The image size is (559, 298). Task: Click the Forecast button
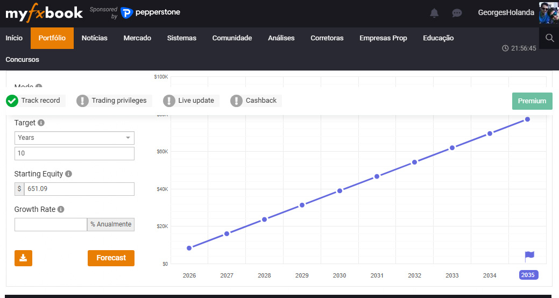pos(111,258)
